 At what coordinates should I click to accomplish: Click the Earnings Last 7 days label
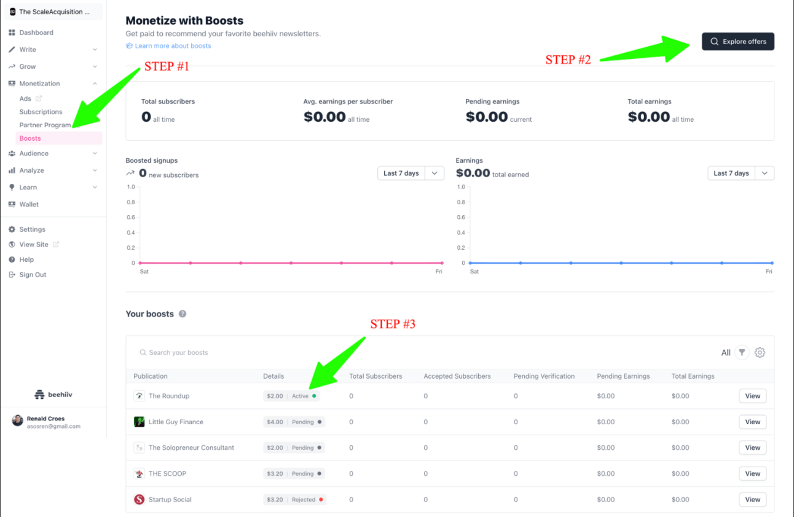(731, 173)
